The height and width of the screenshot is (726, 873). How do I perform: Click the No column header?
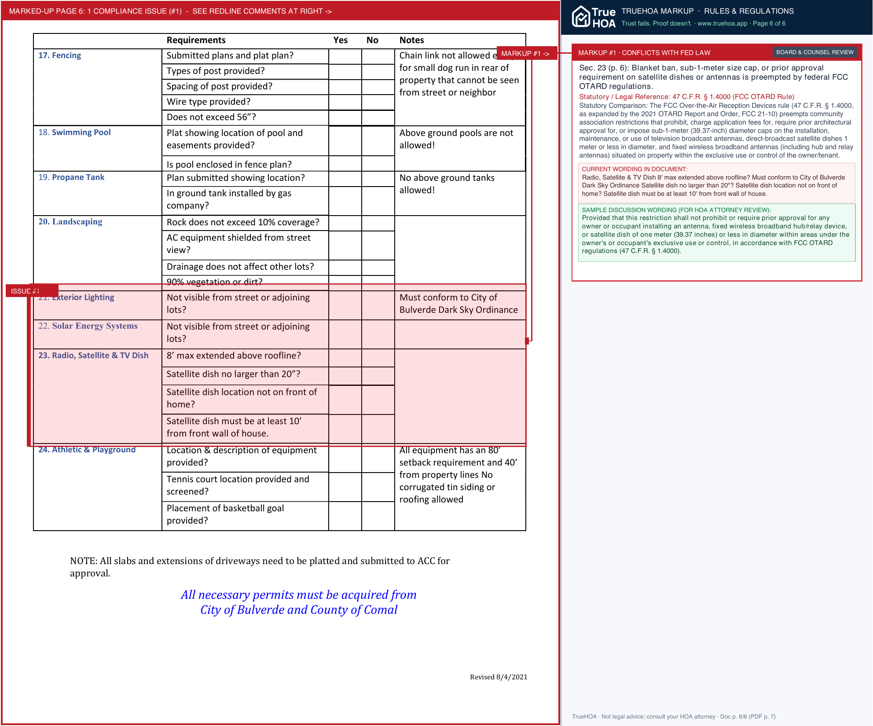coord(372,40)
